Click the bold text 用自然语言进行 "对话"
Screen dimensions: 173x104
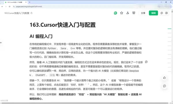click(72, 94)
